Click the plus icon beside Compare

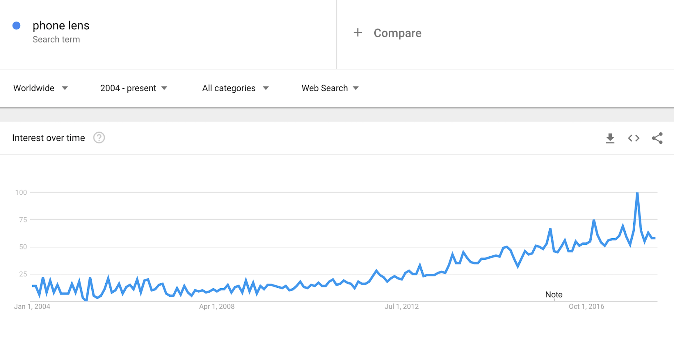(358, 33)
